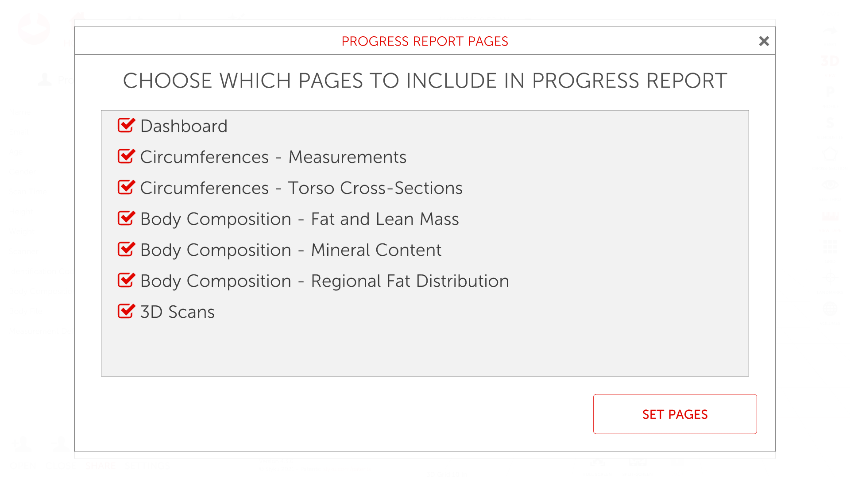The height and width of the screenshot is (478, 850).
Task: Select the faded Silhouette "S" icon
Action: coord(830,123)
